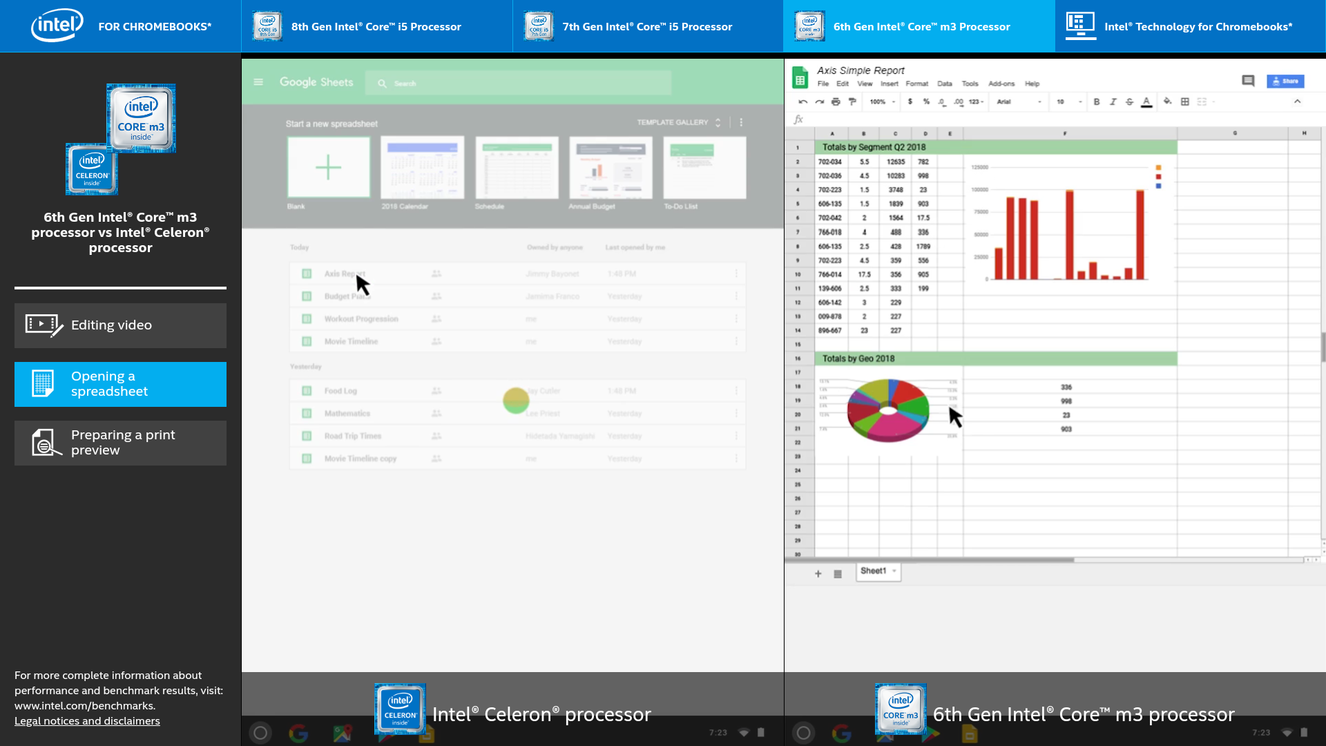Apply currency format with the dollar icon

(x=910, y=102)
